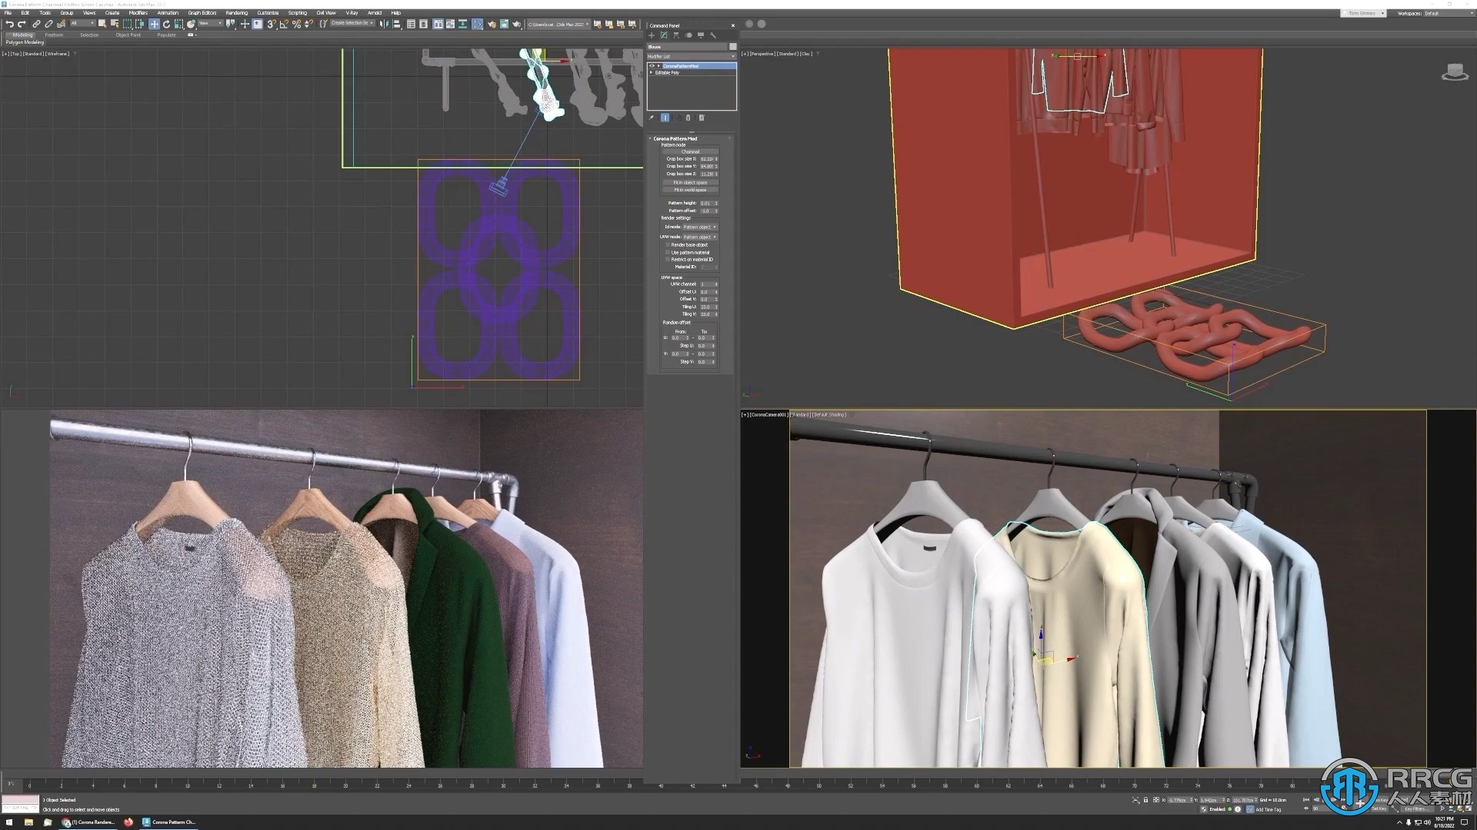The width and height of the screenshot is (1477, 830).
Task: Activate the Unlink Selection tool
Action: tap(48, 24)
